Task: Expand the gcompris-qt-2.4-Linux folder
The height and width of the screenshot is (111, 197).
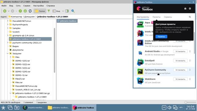Action: click(7, 35)
